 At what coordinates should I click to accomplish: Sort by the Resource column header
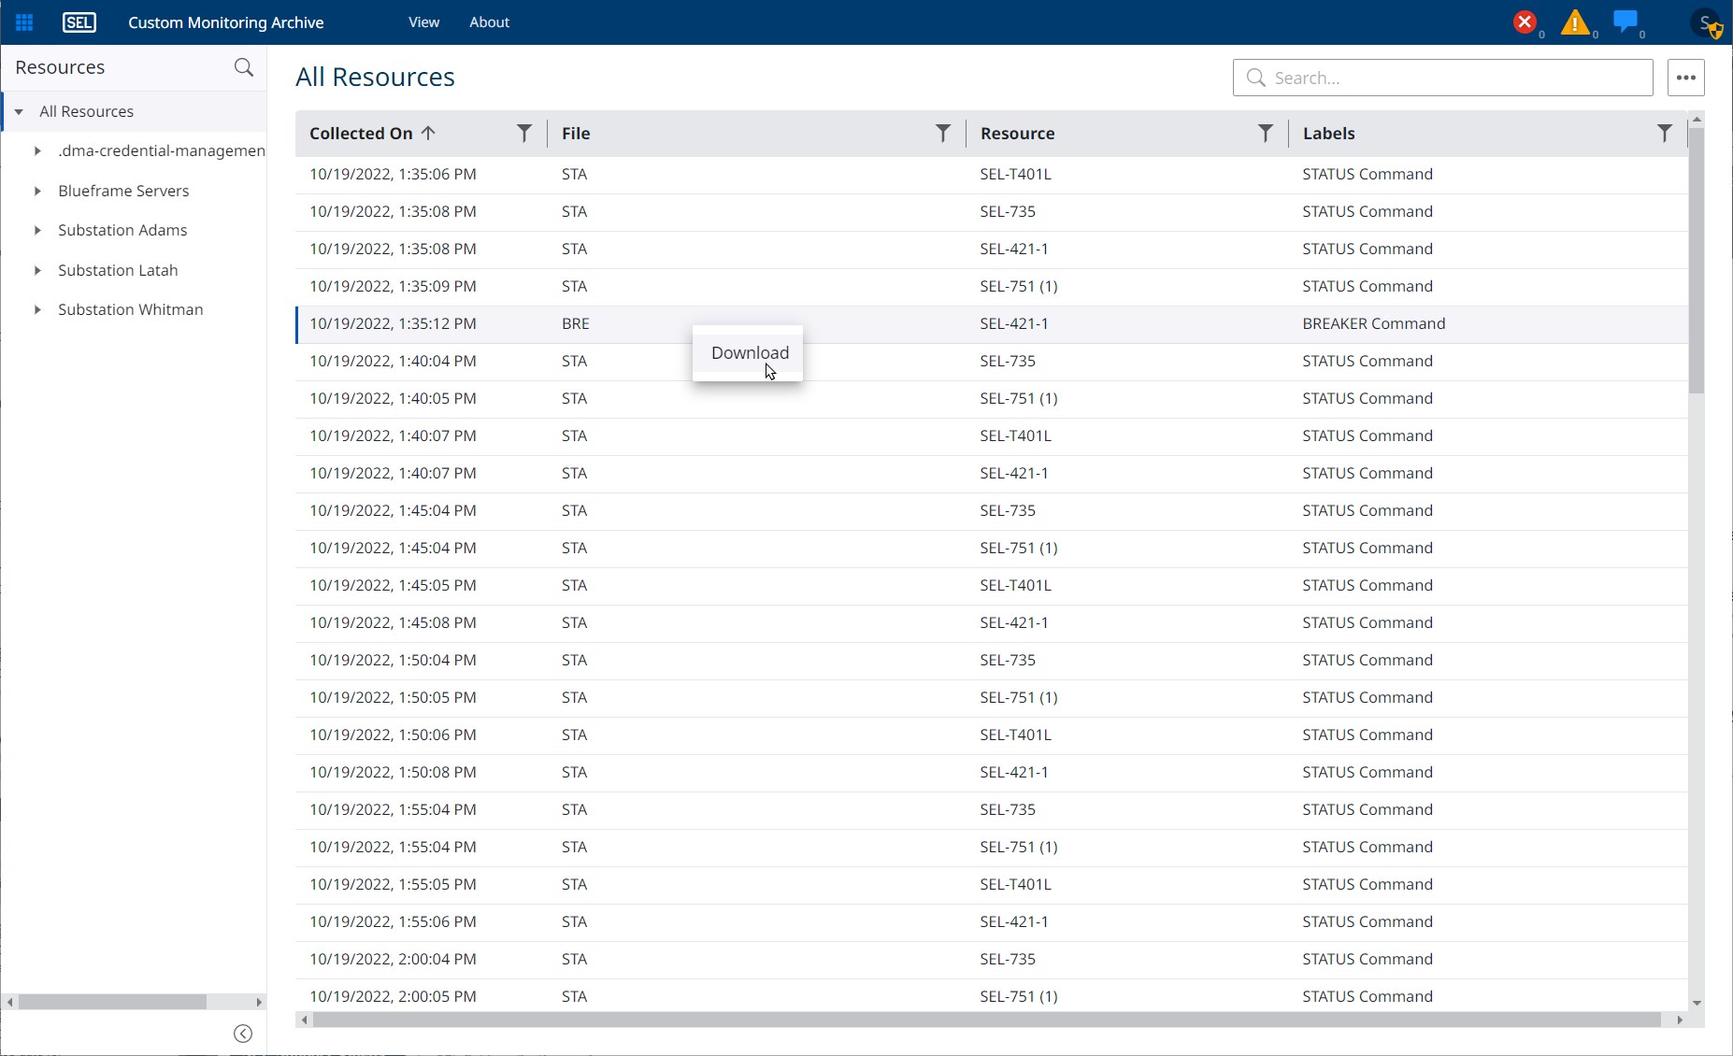coord(1018,134)
